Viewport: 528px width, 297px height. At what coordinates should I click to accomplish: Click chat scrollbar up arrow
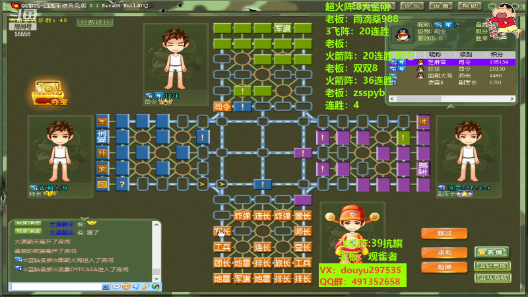pos(156,224)
